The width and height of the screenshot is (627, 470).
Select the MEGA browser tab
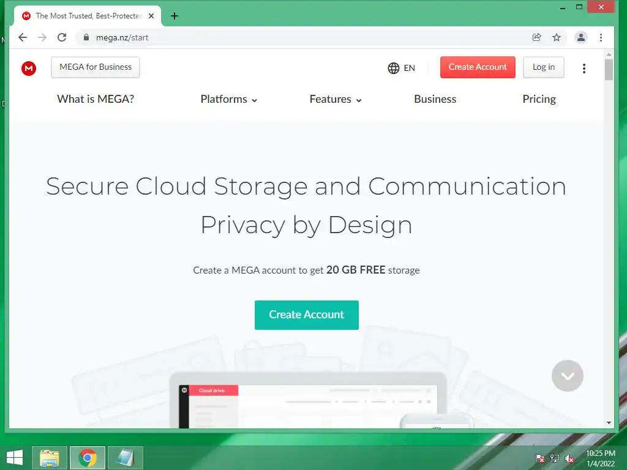(x=88, y=16)
